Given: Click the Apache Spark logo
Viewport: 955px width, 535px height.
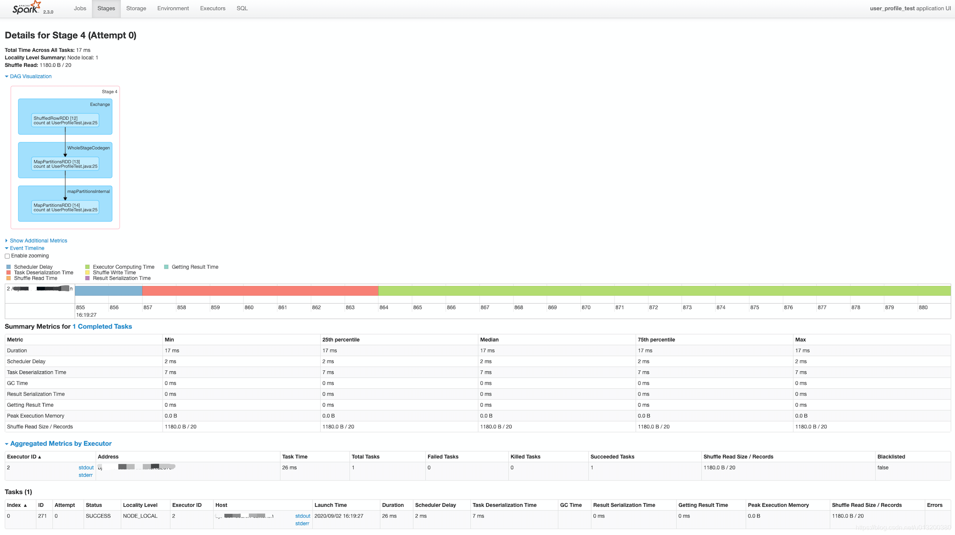Looking at the screenshot, I should point(27,8).
